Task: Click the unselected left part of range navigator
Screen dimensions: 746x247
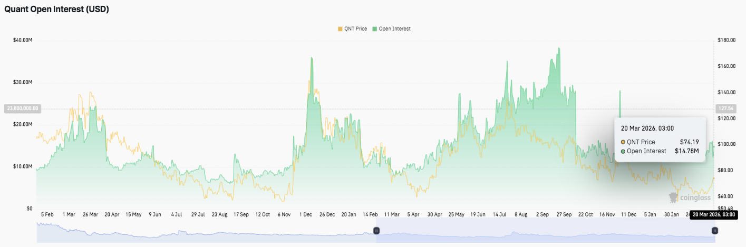Action: tap(206, 231)
